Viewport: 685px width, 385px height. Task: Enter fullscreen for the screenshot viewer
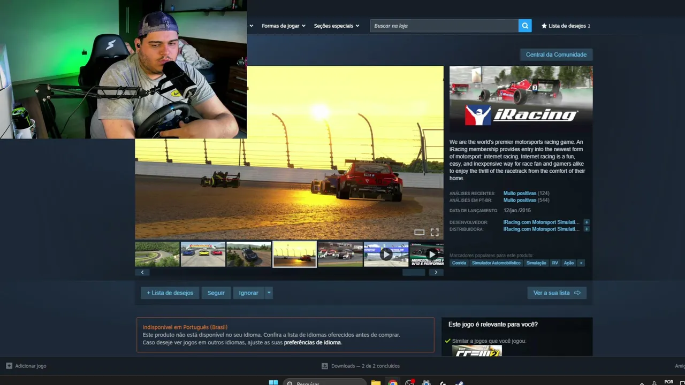coord(435,232)
